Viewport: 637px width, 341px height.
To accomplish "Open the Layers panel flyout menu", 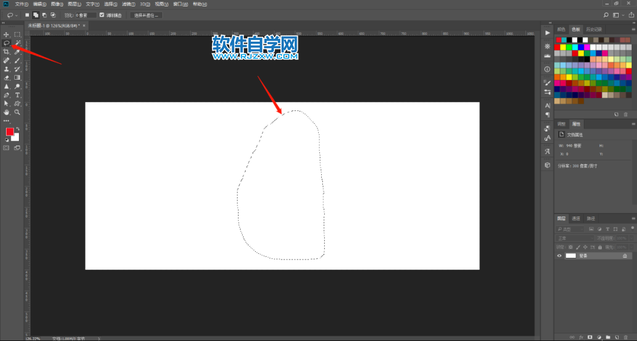I will pos(633,218).
